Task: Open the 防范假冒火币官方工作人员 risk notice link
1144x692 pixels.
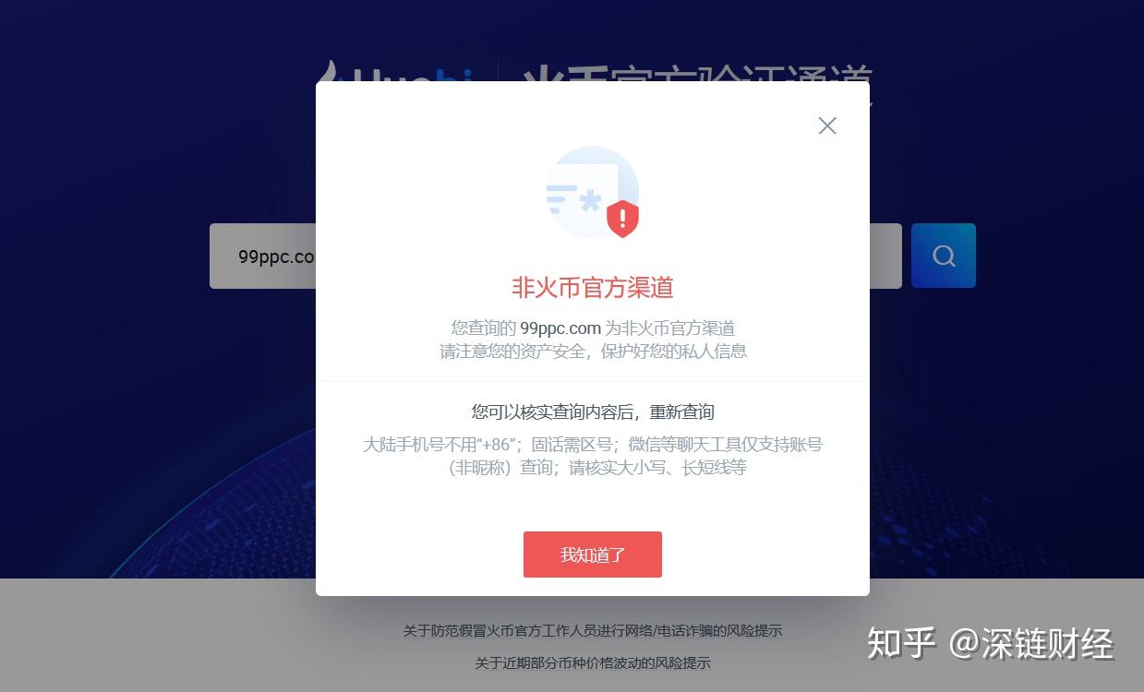Action: (593, 631)
